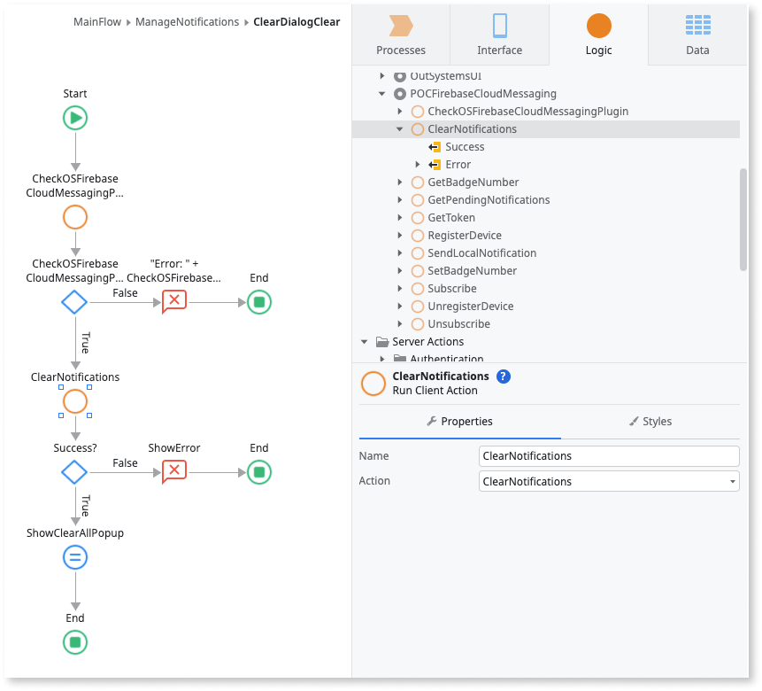762x691 pixels.
Task: Select the Data tab icon
Action: 697,34
